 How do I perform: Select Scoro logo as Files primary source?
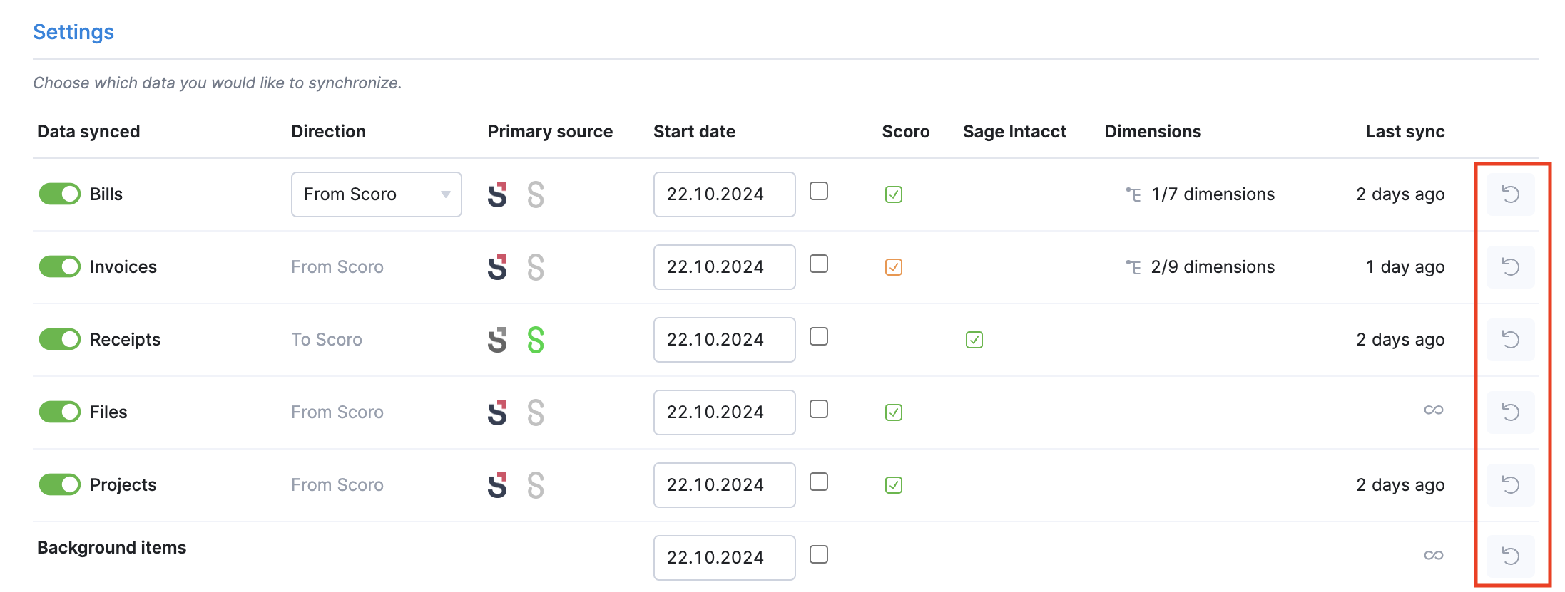coord(497,412)
